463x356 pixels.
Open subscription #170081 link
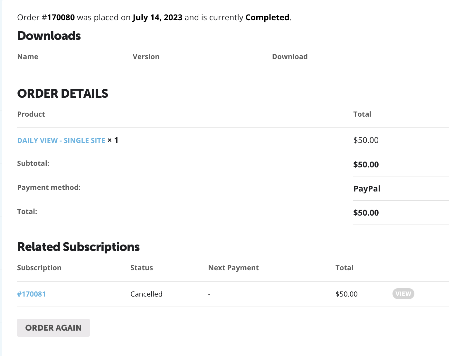click(x=32, y=294)
